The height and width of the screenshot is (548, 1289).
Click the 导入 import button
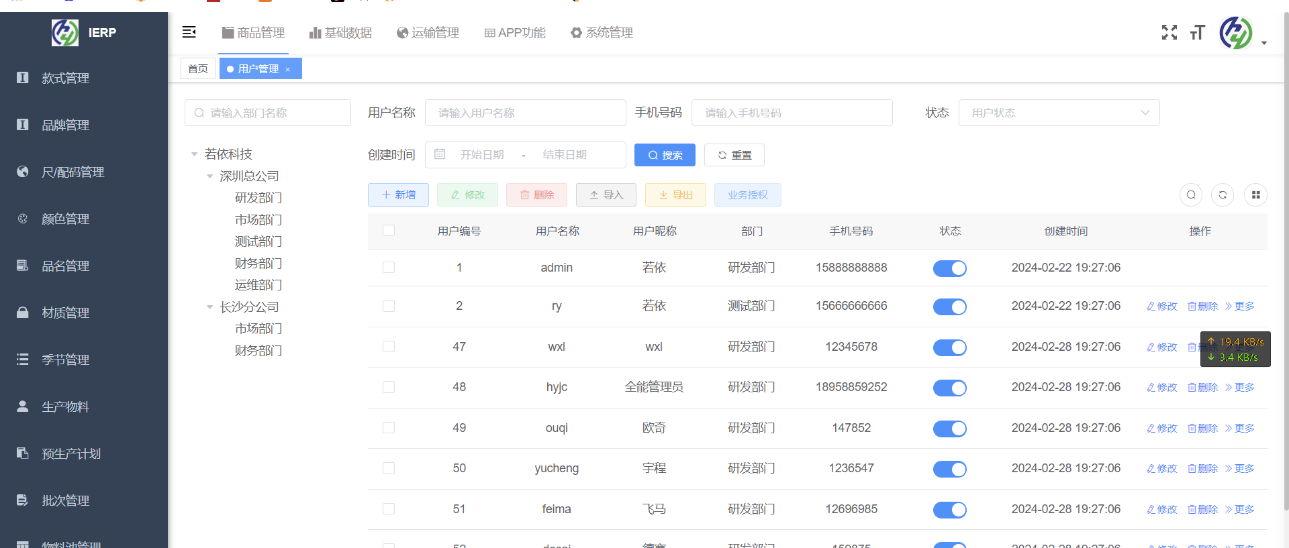tap(606, 195)
